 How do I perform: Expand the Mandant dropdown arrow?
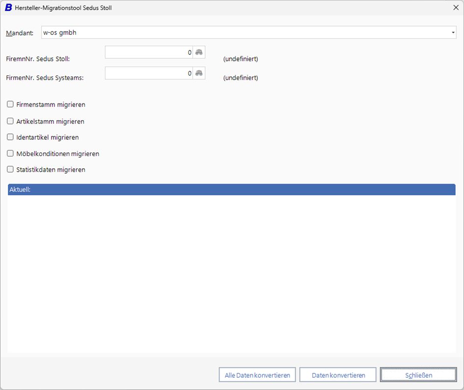click(x=453, y=33)
